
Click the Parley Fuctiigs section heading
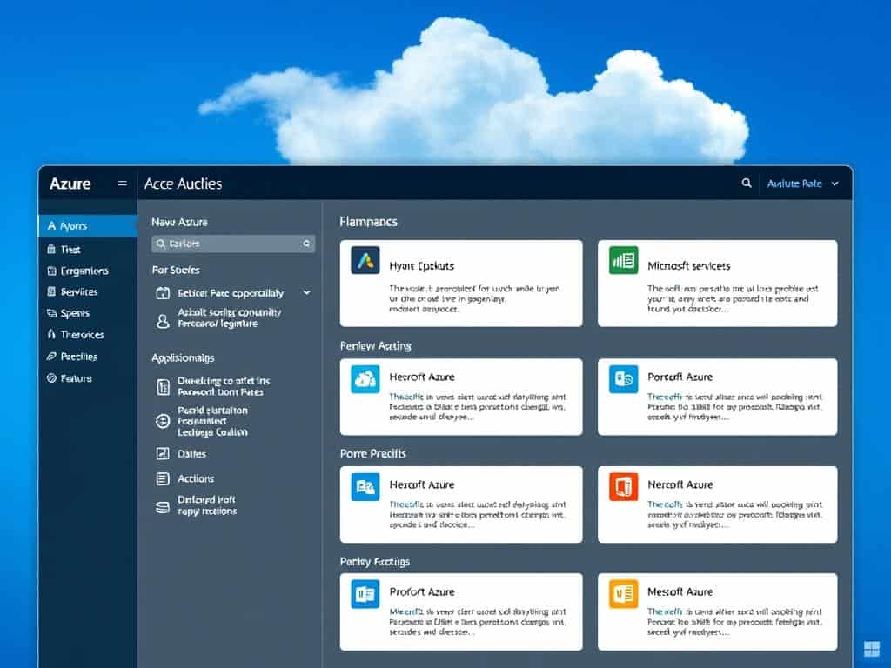[x=374, y=562]
